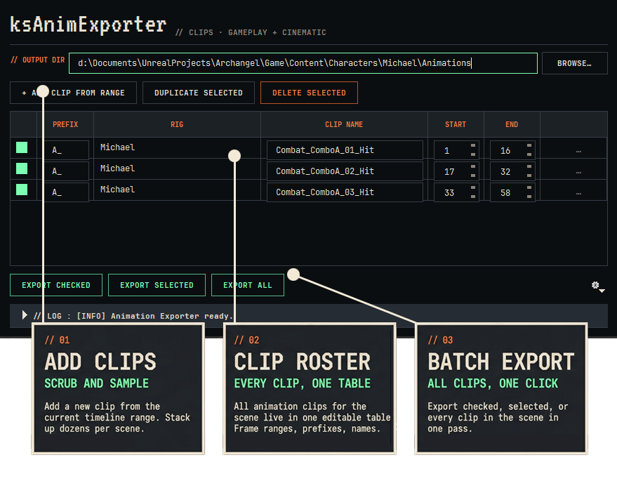617x490 pixels.
Task: Click end frame value 58
Action: (505, 193)
